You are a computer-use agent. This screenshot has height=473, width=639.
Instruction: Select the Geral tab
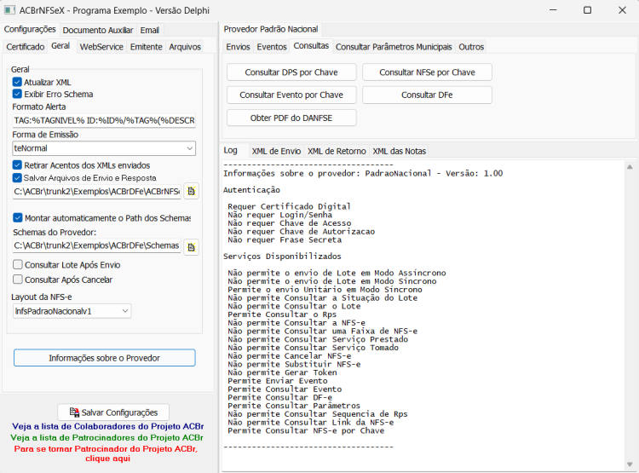pyautogui.click(x=60, y=46)
